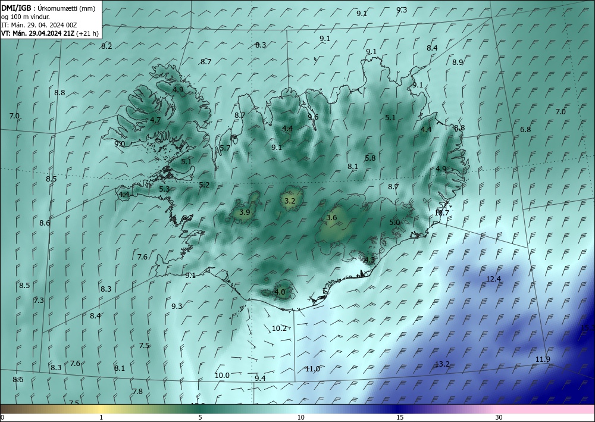This screenshot has width=595, height=422.
Task: Click the 4.3 value label
Action: pyautogui.click(x=369, y=260)
